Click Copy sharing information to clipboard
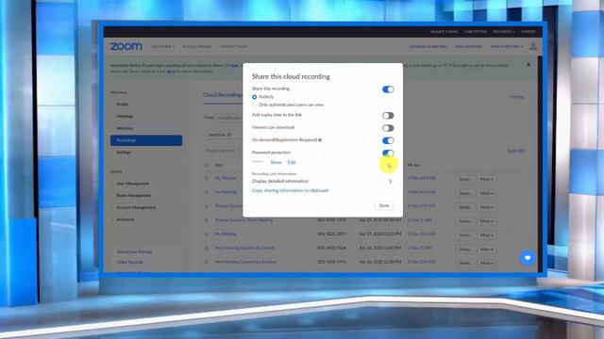 tap(290, 190)
